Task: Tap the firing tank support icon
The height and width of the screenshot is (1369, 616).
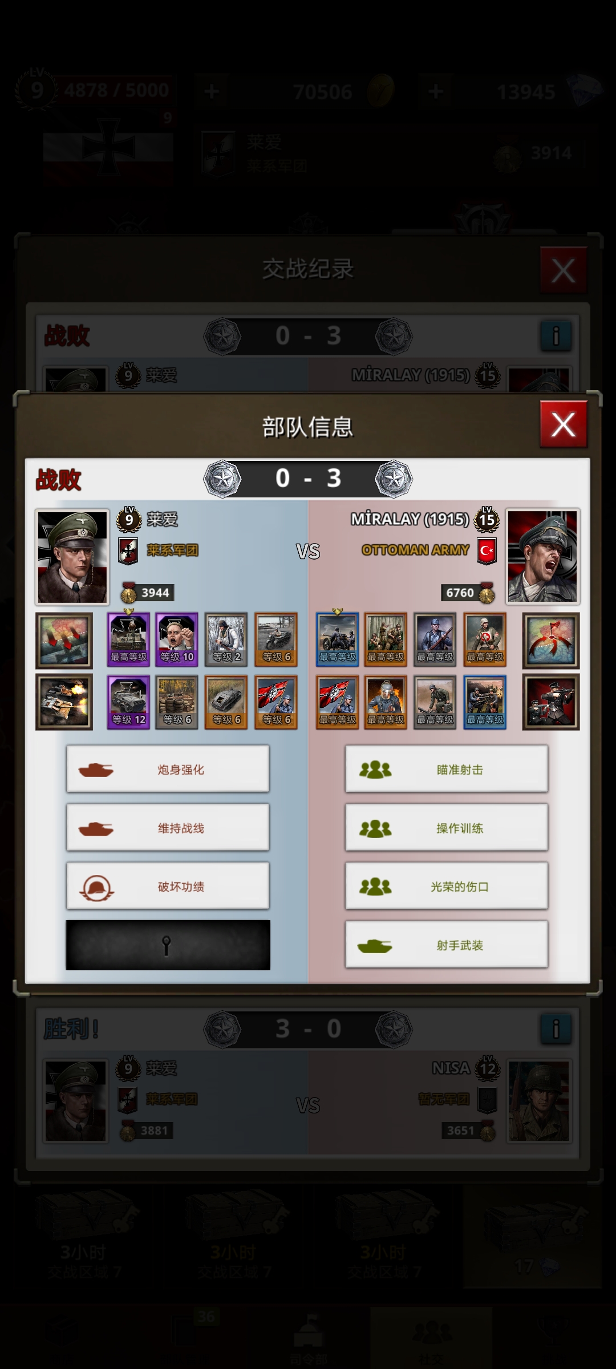Action: [x=64, y=702]
